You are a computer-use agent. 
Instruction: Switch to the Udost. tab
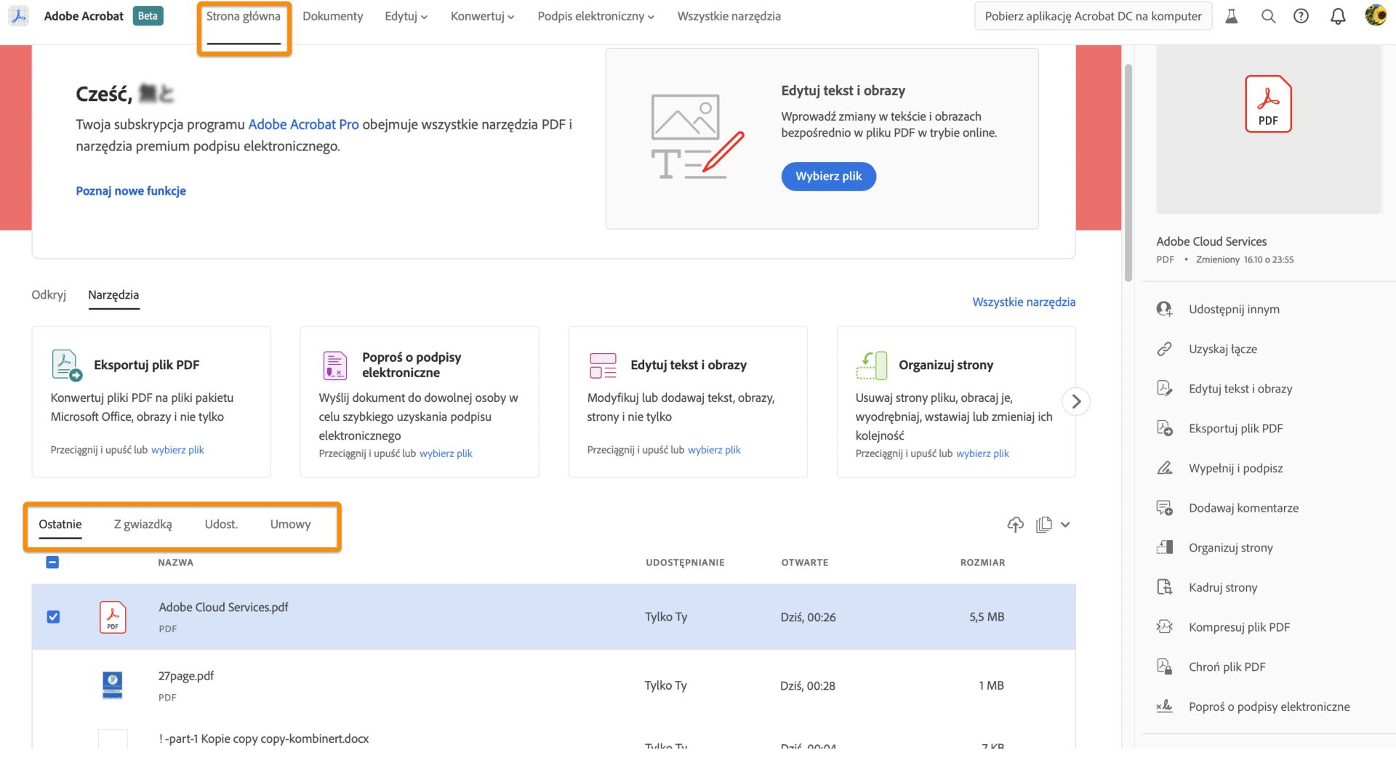[x=221, y=524]
